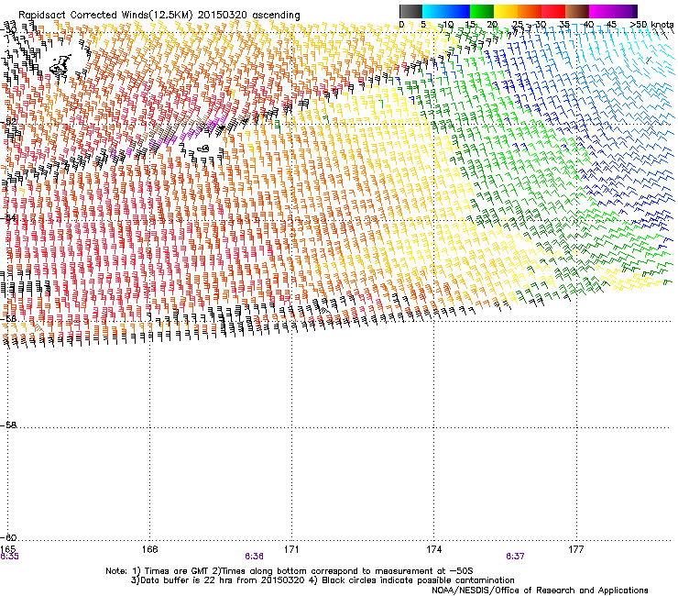The width and height of the screenshot is (678, 596).
Task: Click the dark purple 45-50 knots legend segment
Action: pyautogui.click(x=625, y=11)
